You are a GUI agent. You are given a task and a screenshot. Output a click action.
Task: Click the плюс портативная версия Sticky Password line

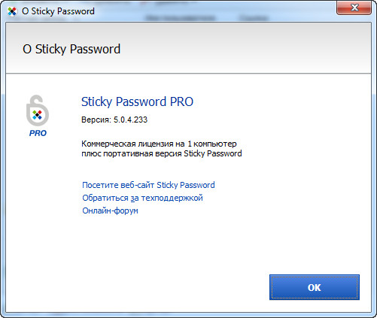(x=162, y=153)
